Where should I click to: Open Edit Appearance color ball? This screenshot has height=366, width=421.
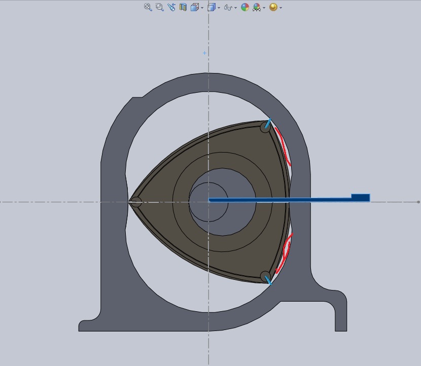tap(245, 7)
